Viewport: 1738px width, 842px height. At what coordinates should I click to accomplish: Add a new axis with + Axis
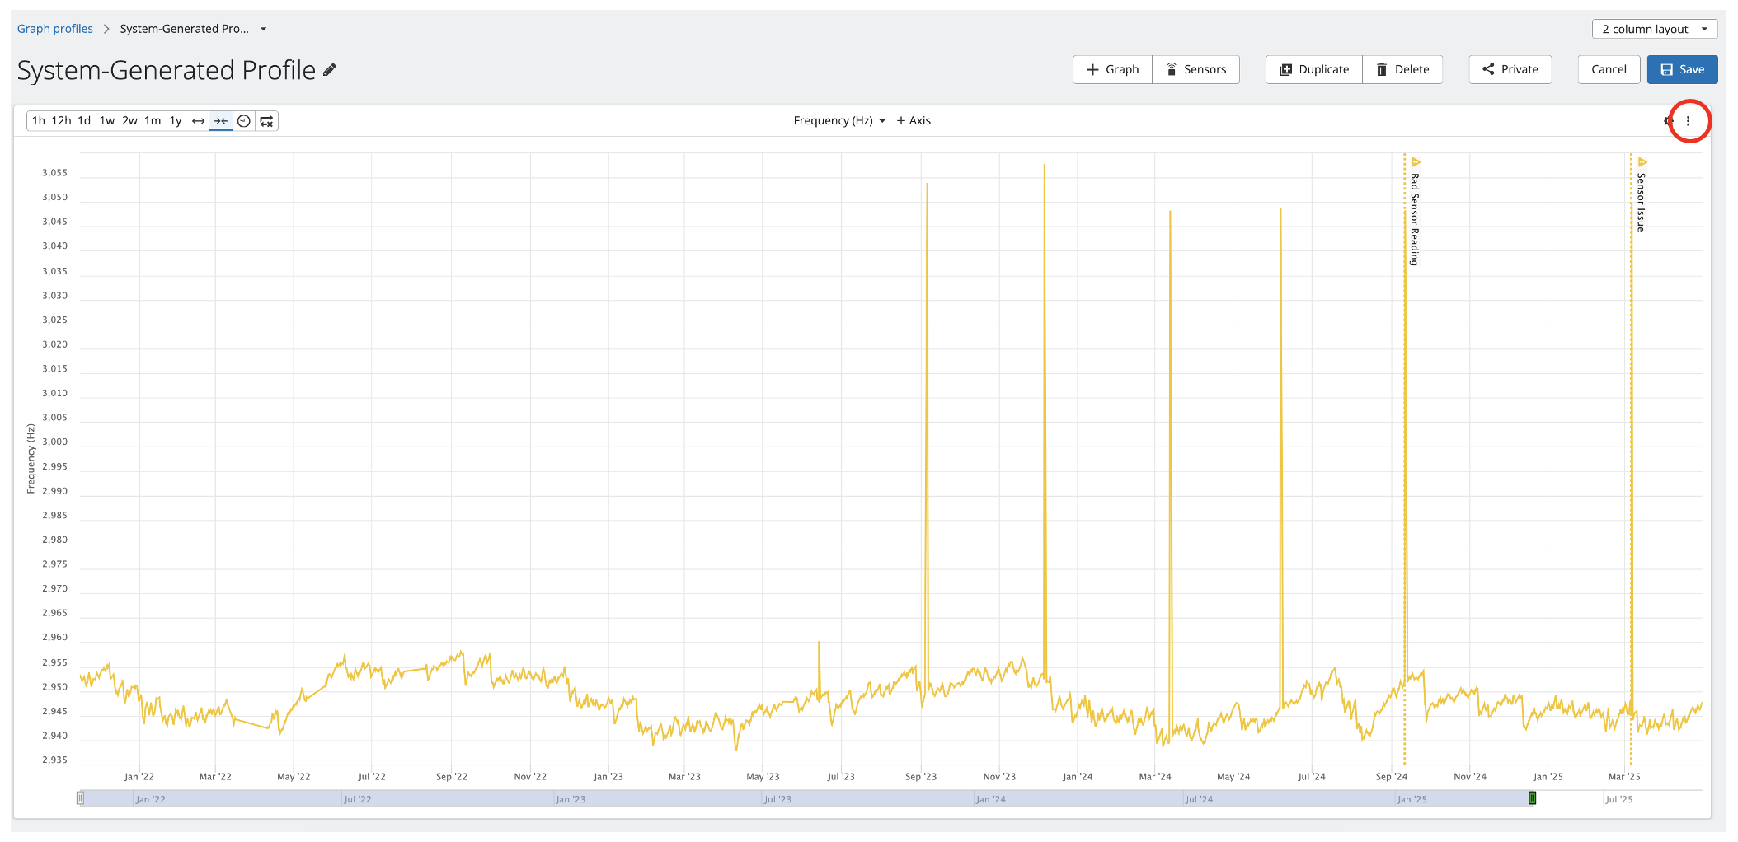click(x=914, y=121)
